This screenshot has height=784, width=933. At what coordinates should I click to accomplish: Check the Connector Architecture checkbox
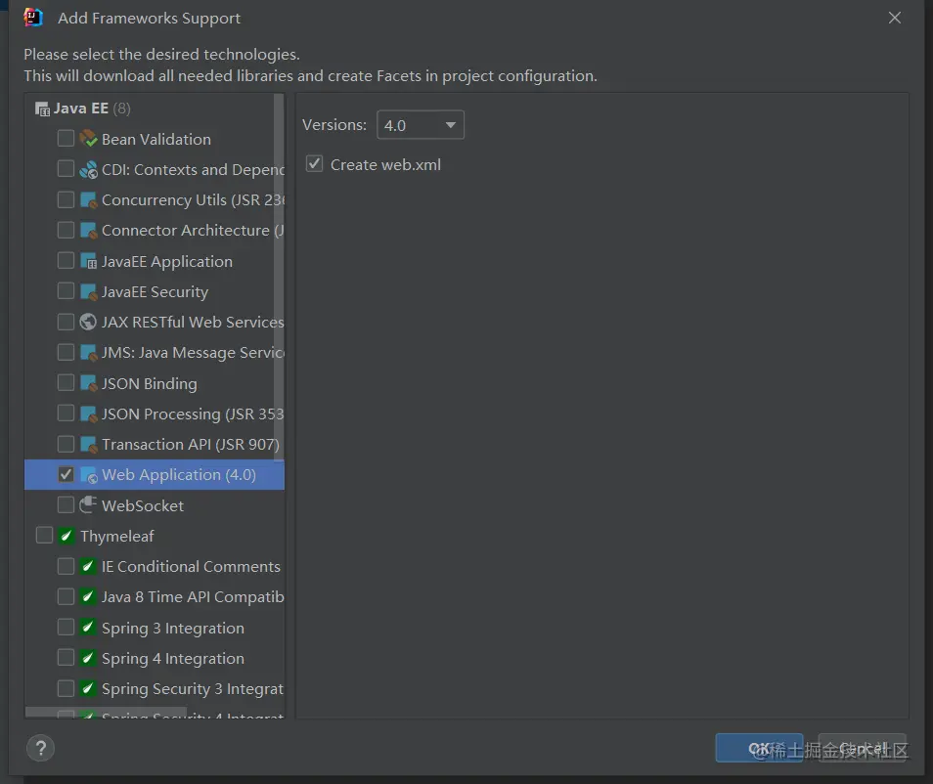(x=66, y=230)
